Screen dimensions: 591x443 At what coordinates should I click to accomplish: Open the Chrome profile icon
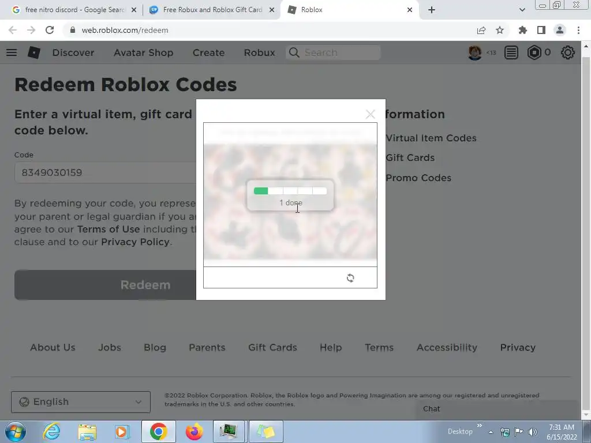[560, 30]
